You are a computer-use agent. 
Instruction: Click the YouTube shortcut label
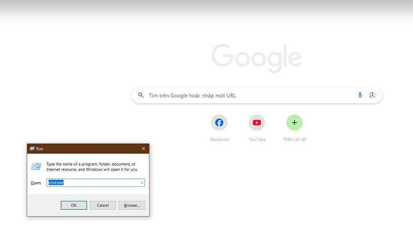pyautogui.click(x=257, y=139)
